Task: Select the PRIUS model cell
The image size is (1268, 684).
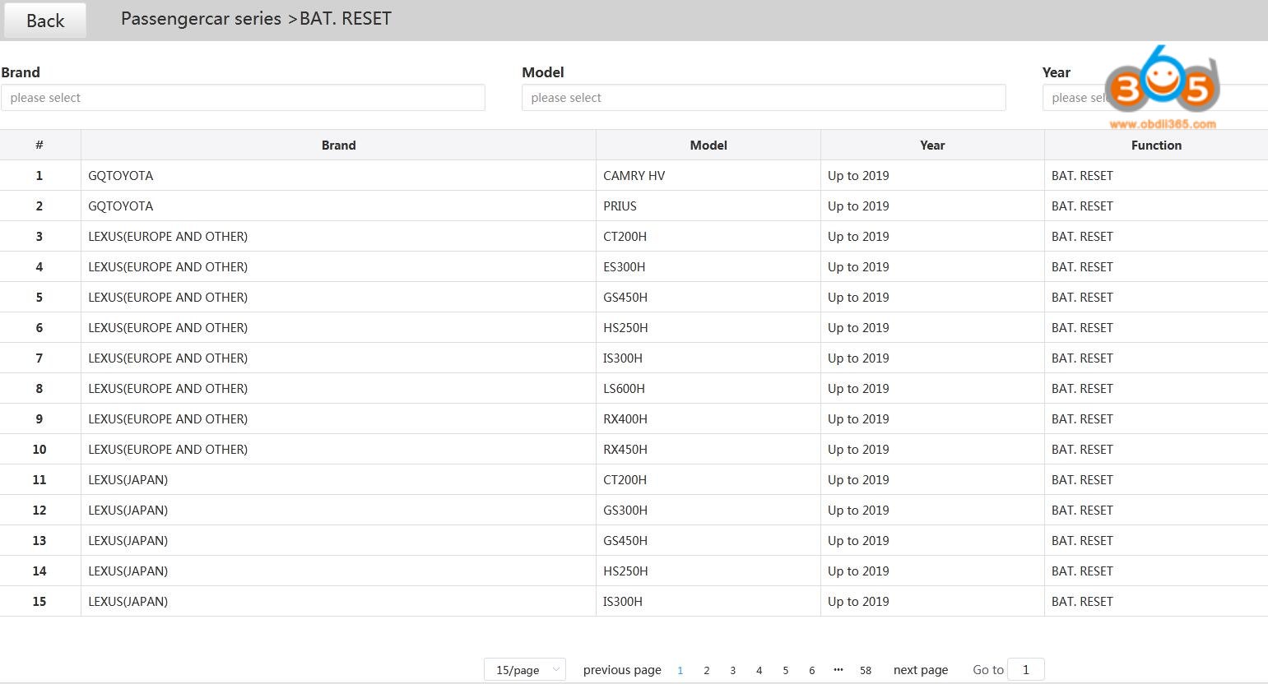Action: coord(708,206)
